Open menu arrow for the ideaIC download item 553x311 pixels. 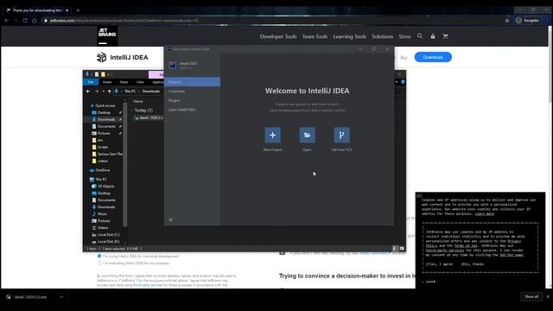(x=61, y=297)
